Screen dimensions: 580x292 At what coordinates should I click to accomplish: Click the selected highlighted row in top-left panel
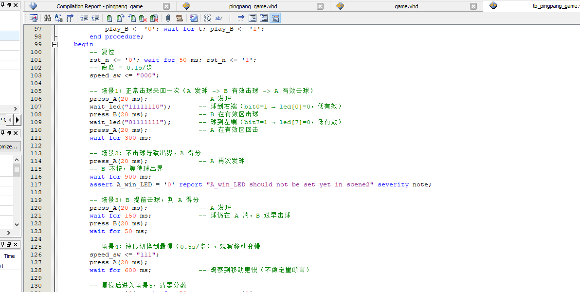10,36
